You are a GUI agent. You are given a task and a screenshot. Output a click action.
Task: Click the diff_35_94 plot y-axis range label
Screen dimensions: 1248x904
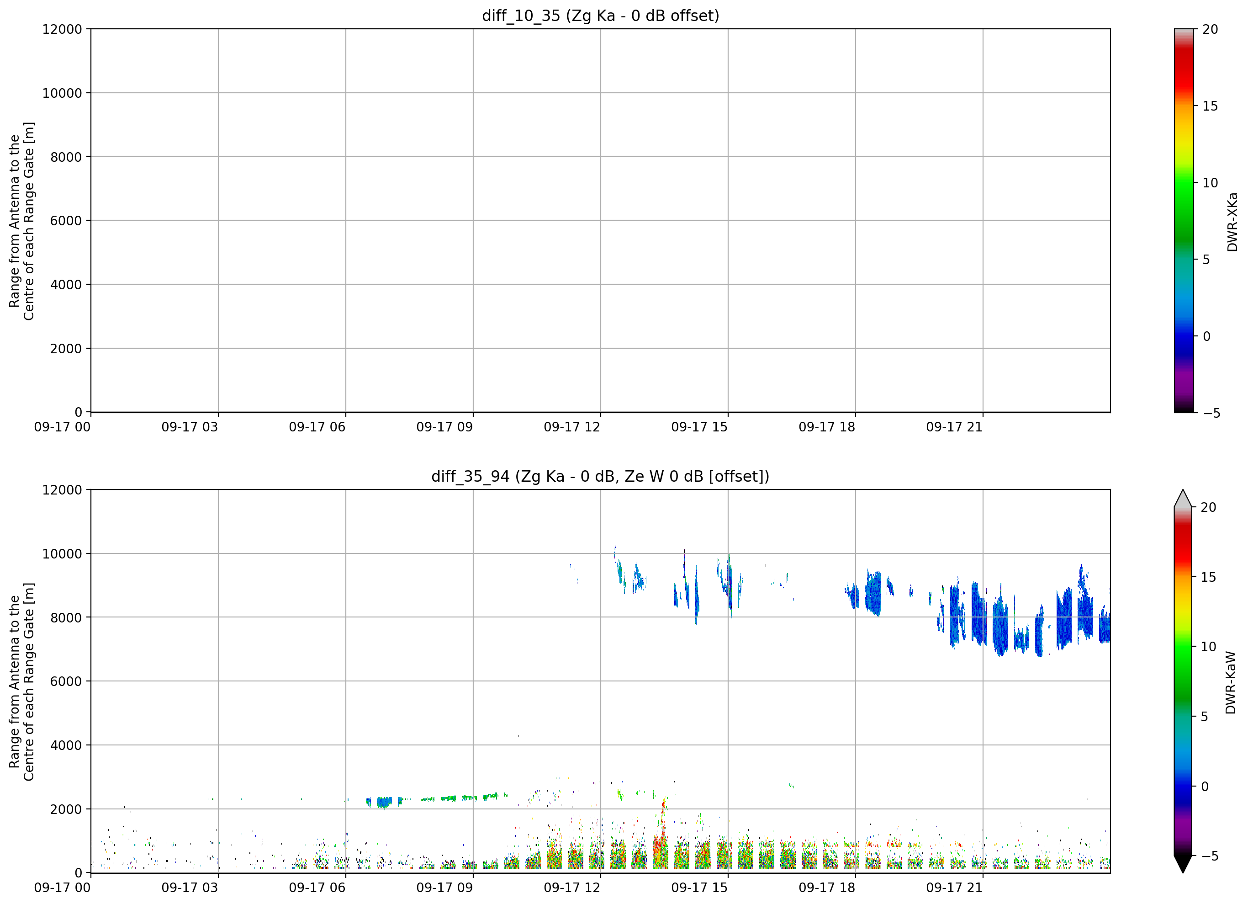[21, 681]
